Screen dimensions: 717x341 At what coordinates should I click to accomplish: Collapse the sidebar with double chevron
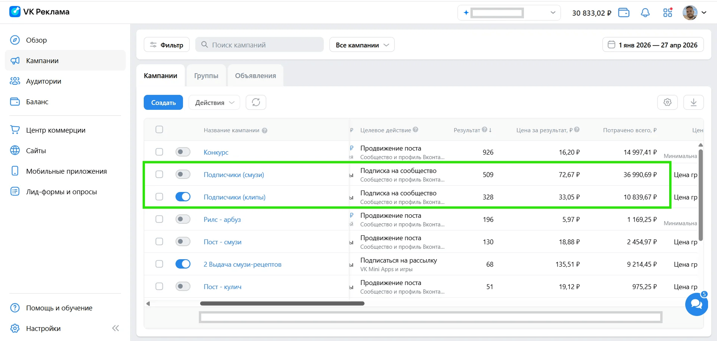(115, 328)
